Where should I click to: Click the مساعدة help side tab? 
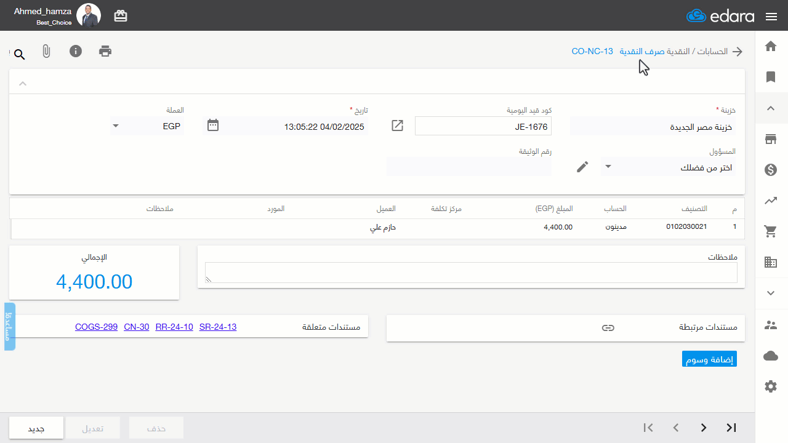tap(10, 326)
